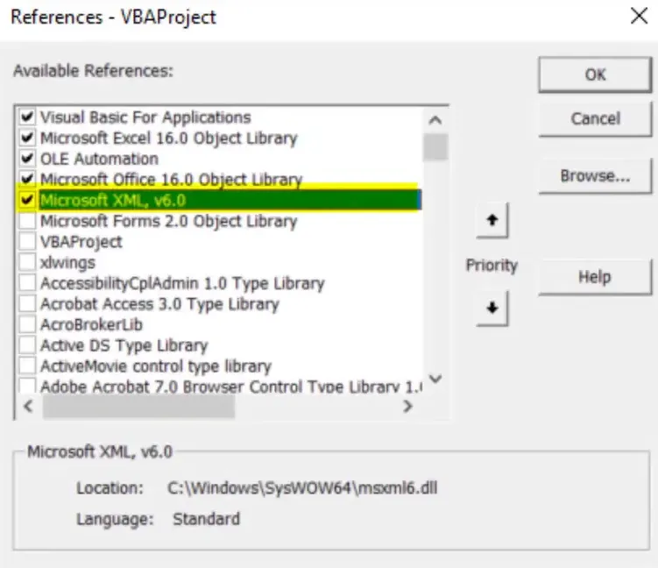The height and width of the screenshot is (568, 658).
Task: Click the msxml6.dll location path text
Action: [x=302, y=488]
